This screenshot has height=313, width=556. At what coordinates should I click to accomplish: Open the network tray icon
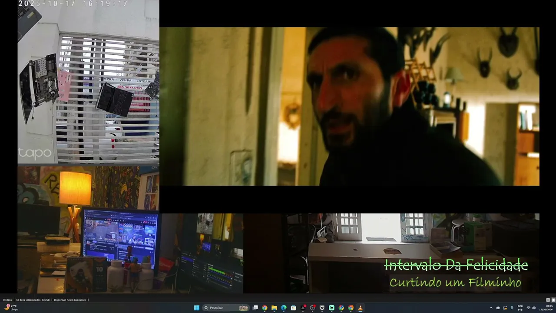528,308
